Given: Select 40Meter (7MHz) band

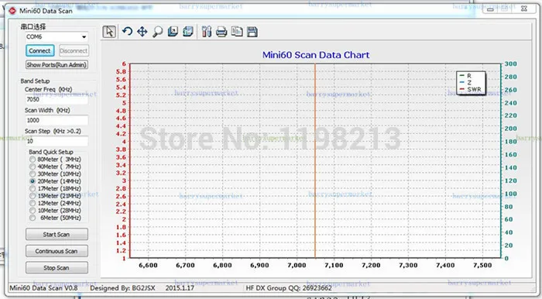Looking at the screenshot, I should tap(56, 167).
